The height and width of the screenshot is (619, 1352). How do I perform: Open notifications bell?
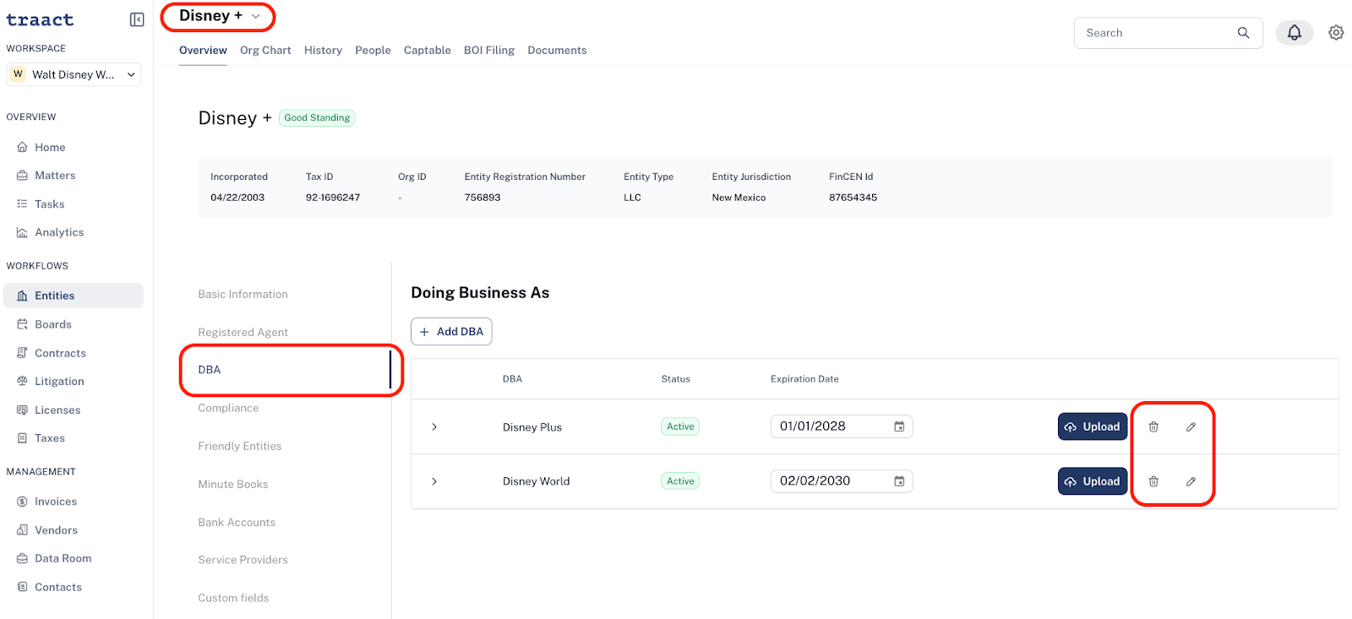tap(1294, 33)
